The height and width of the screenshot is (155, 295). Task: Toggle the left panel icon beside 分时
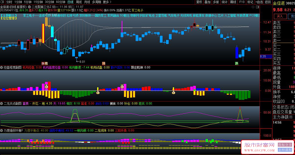(2, 2)
